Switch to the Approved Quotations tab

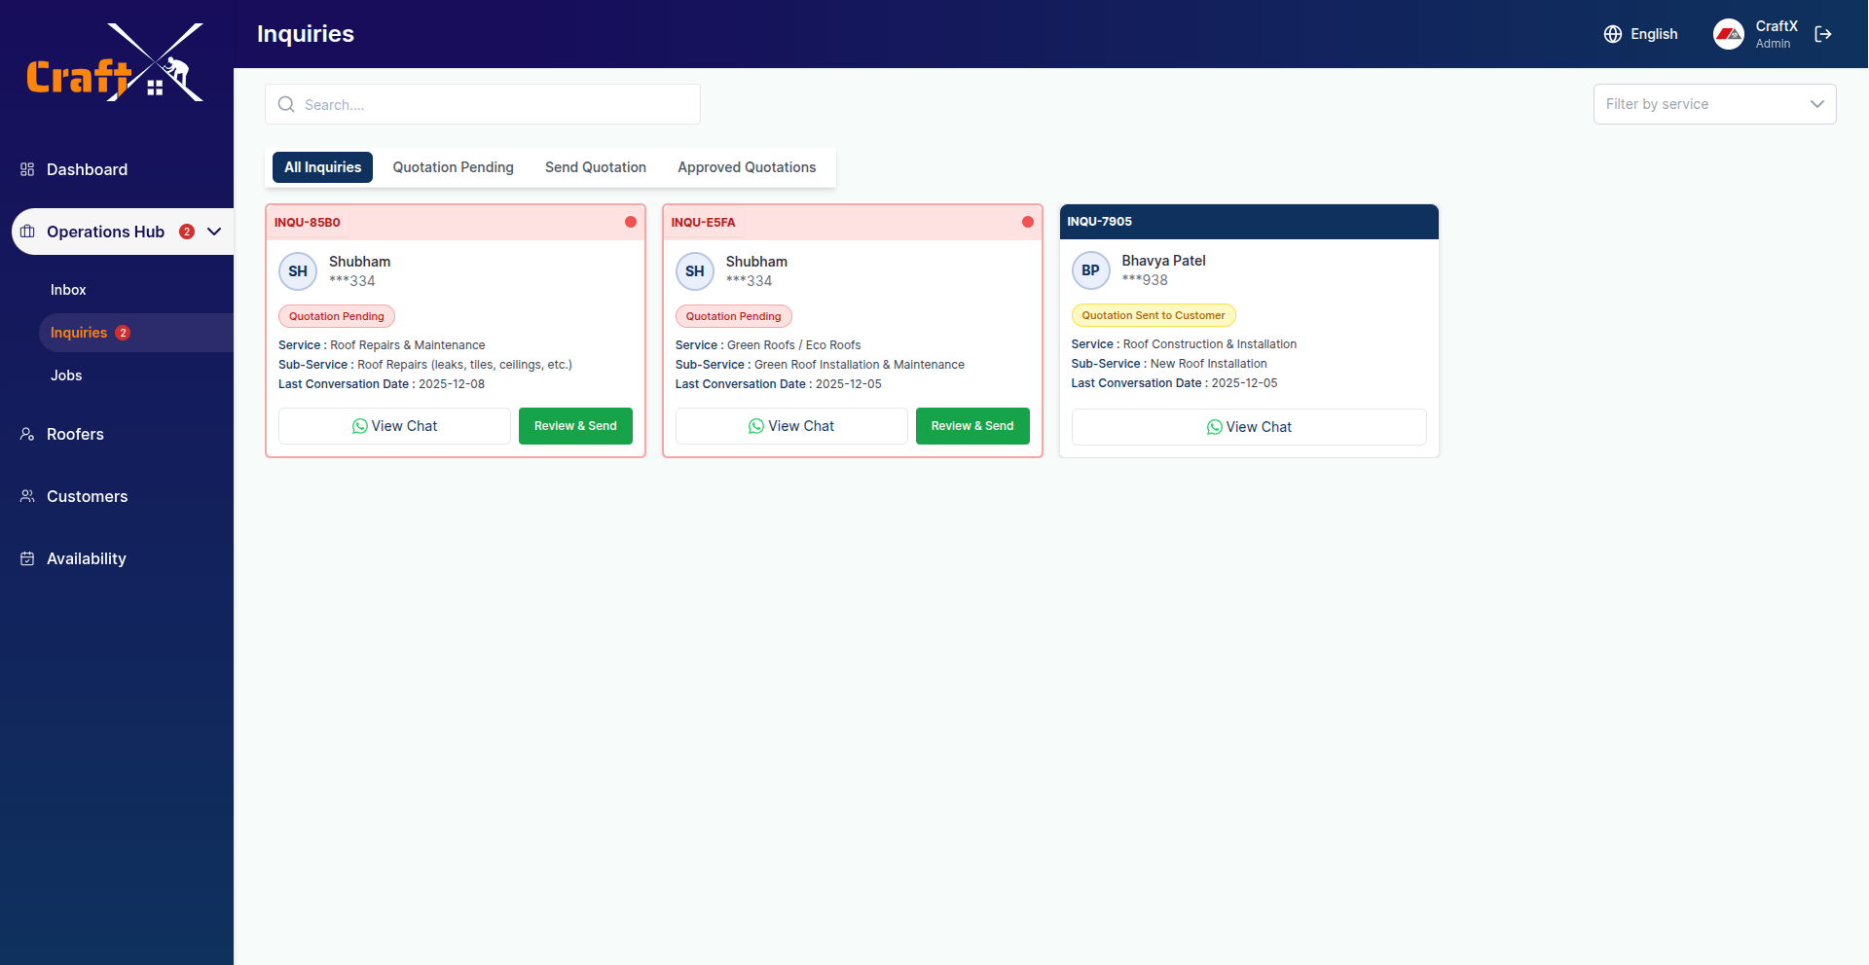747,167
